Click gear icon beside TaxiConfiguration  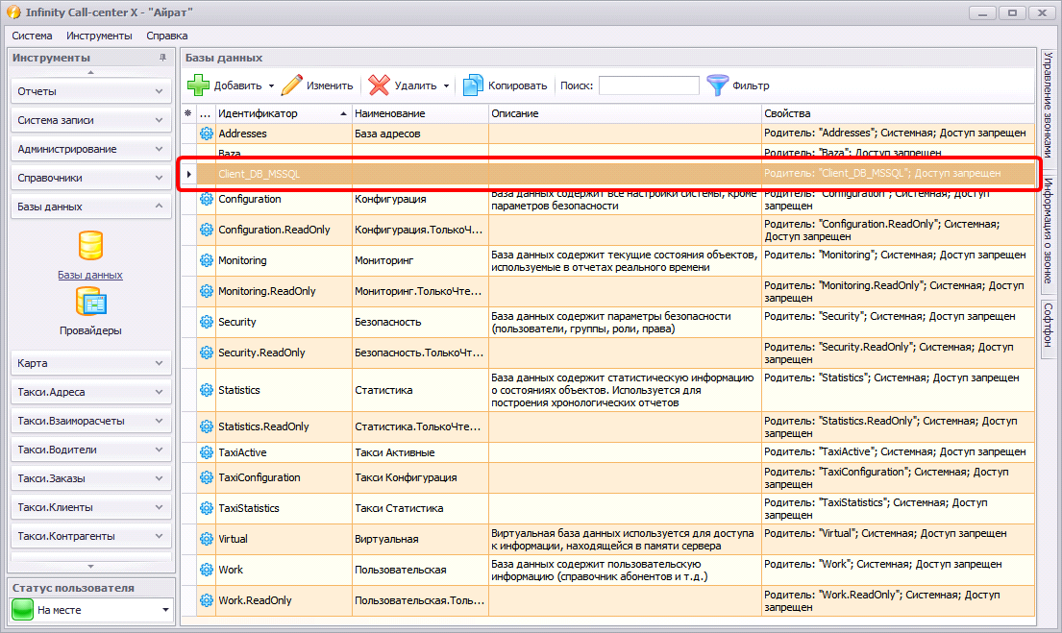pyautogui.click(x=207, y=477)
